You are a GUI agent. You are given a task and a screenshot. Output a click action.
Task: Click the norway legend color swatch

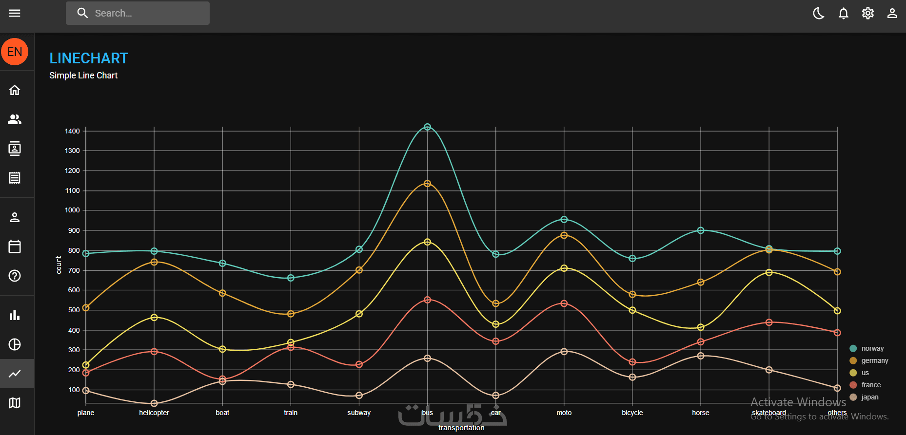point(853,348)
